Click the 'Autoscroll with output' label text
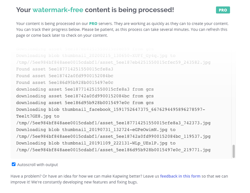 37,165
